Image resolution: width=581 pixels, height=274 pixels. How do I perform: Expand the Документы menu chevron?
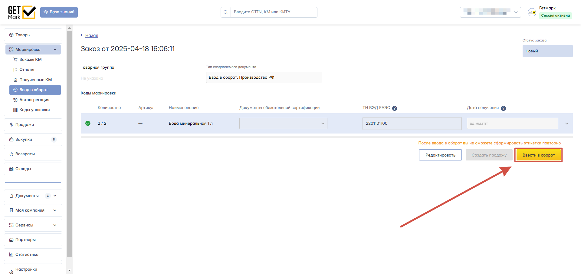click(55, 196)
